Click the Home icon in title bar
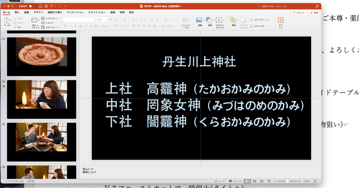 pos(41,6)
